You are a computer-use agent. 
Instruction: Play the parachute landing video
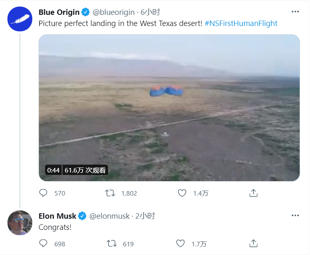click(x=169, y=108)
